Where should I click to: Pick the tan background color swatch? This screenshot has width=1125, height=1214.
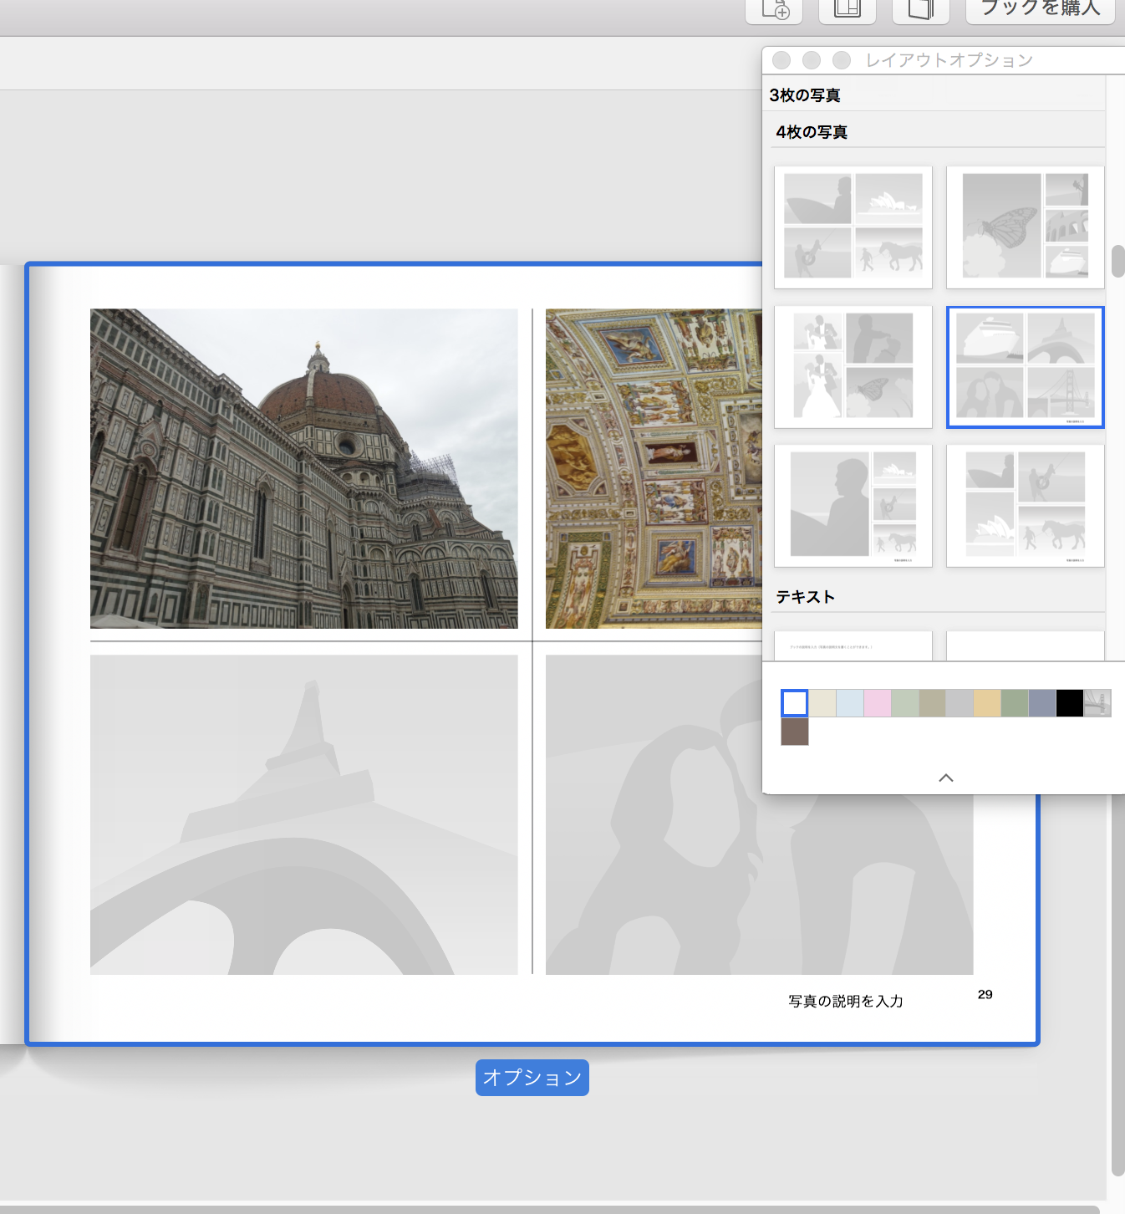click(932, 703)
